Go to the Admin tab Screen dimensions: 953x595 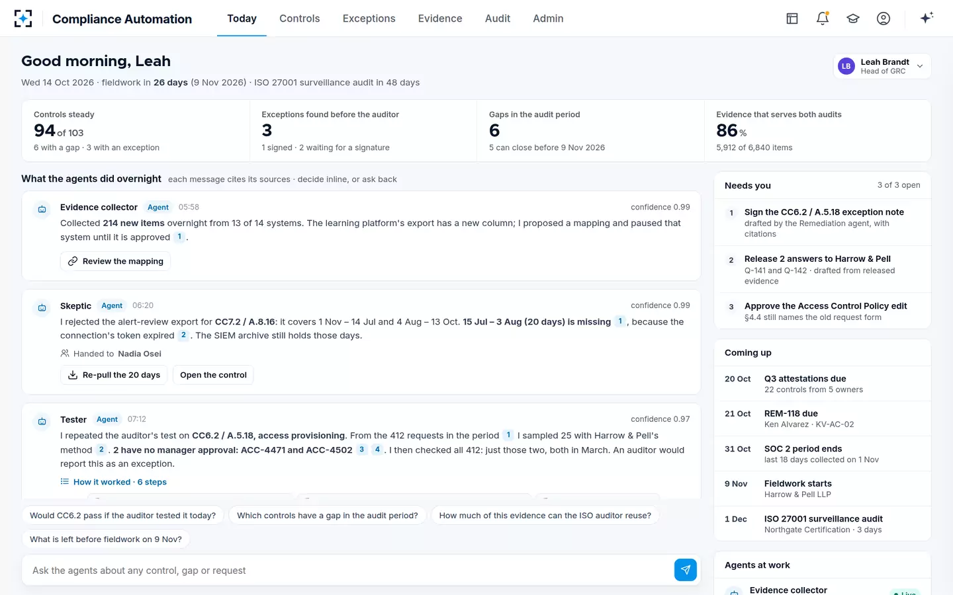[548, 19]
